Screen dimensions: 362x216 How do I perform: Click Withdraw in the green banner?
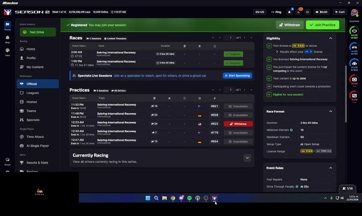click(290, 25)
